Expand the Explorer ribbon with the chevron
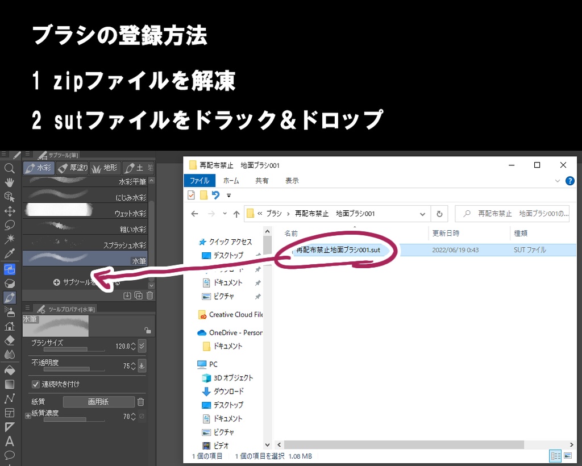Screen dimensions: 582x466 pyautogui.click(x=558, y=181)
